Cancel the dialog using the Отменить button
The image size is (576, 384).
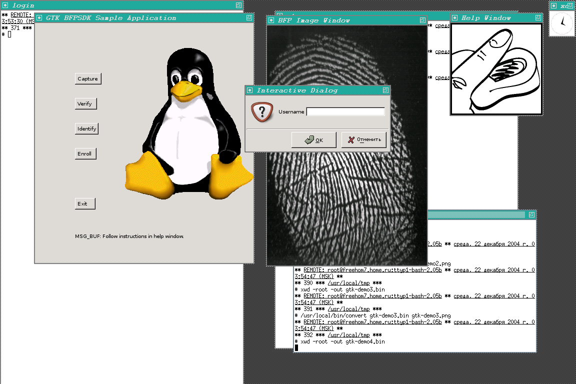coord(364,140)
